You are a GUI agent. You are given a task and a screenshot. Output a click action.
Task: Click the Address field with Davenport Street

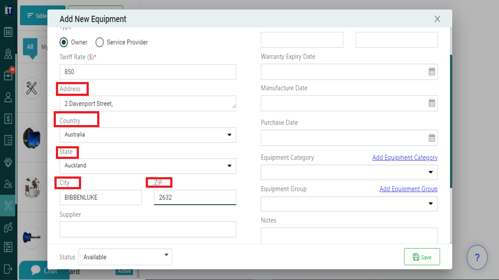[x=148, y=104]
